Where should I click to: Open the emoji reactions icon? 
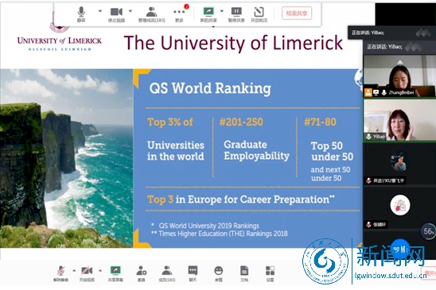(x=219, y=273)
